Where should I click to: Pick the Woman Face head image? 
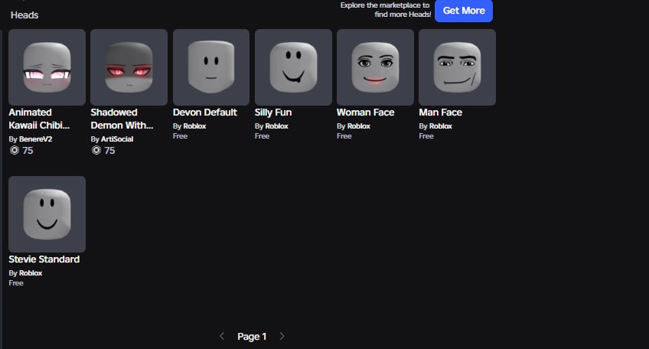click(375, 67)
